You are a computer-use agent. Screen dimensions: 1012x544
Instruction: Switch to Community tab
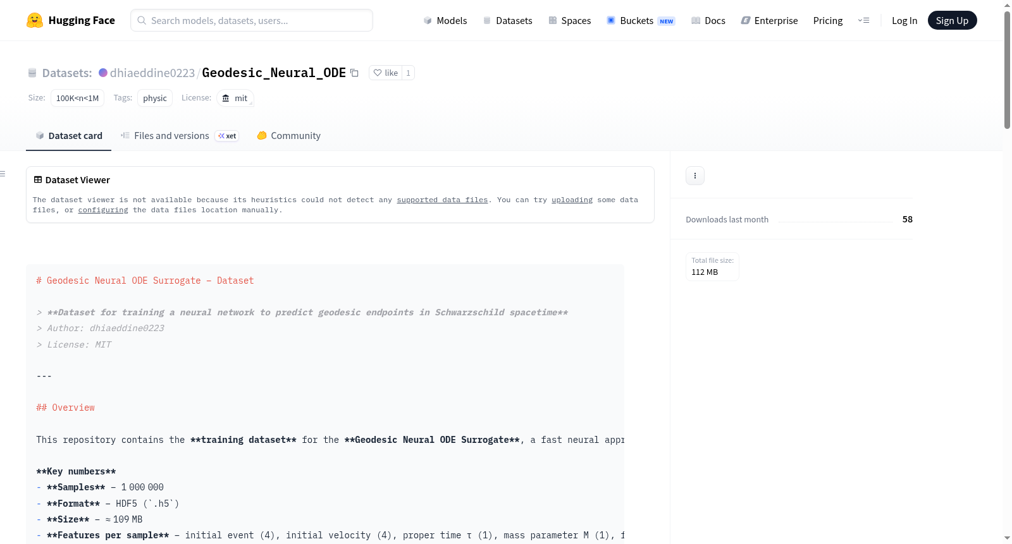pyautogui.click(x=289, y=135)
